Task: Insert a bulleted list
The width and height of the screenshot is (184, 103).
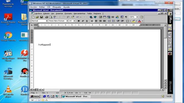Action: (114, 21)
